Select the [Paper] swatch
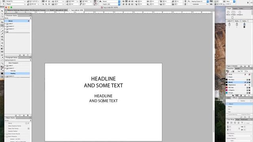The height and width of the screenshot is (142, 253). point(238,77)
